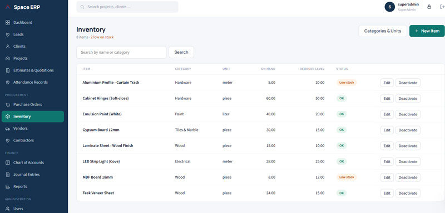
Task: Click Low stock badge for Aluminium Profile
Action: point(347,83)
